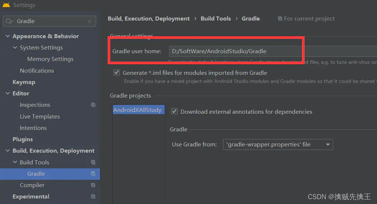Open Intentions settings
Viewport: 377px width, 204px height.
pyautogui.click(x=33, y=128)
